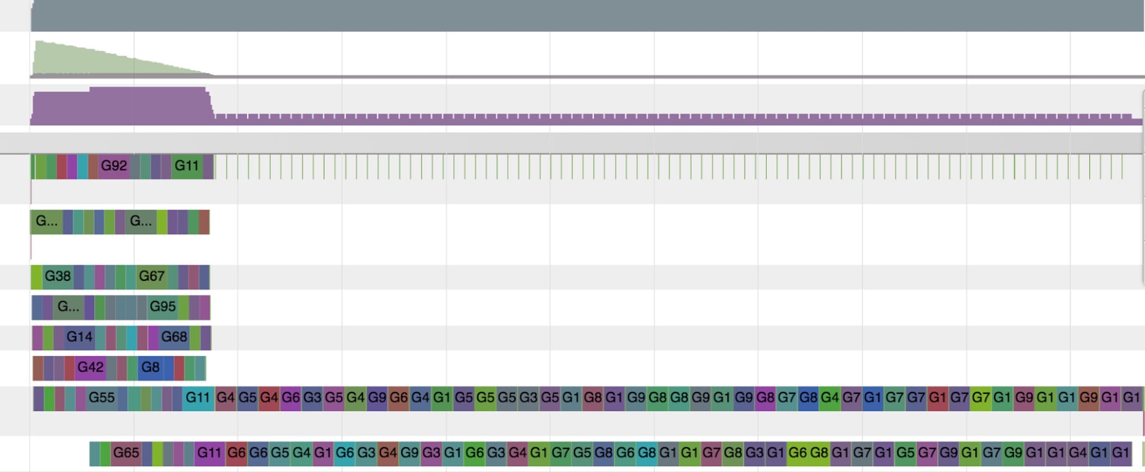Click the red G6 slice right after purple G11
Viewport: 1145px width, 472px height.
236,453
